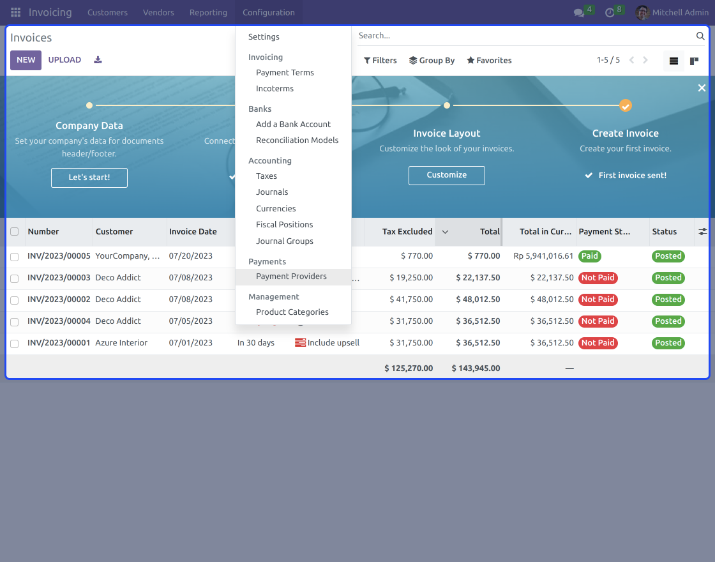Open the Vendors menu
715x562 pixels.
(158, 12)
